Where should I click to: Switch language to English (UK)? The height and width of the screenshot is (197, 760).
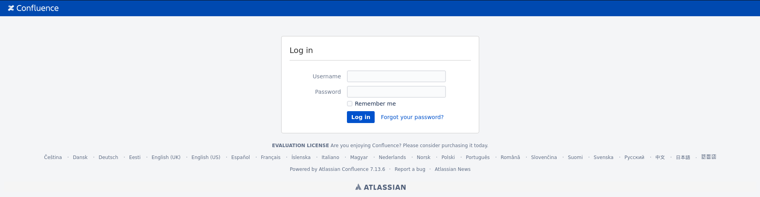[x=166, y=157]
